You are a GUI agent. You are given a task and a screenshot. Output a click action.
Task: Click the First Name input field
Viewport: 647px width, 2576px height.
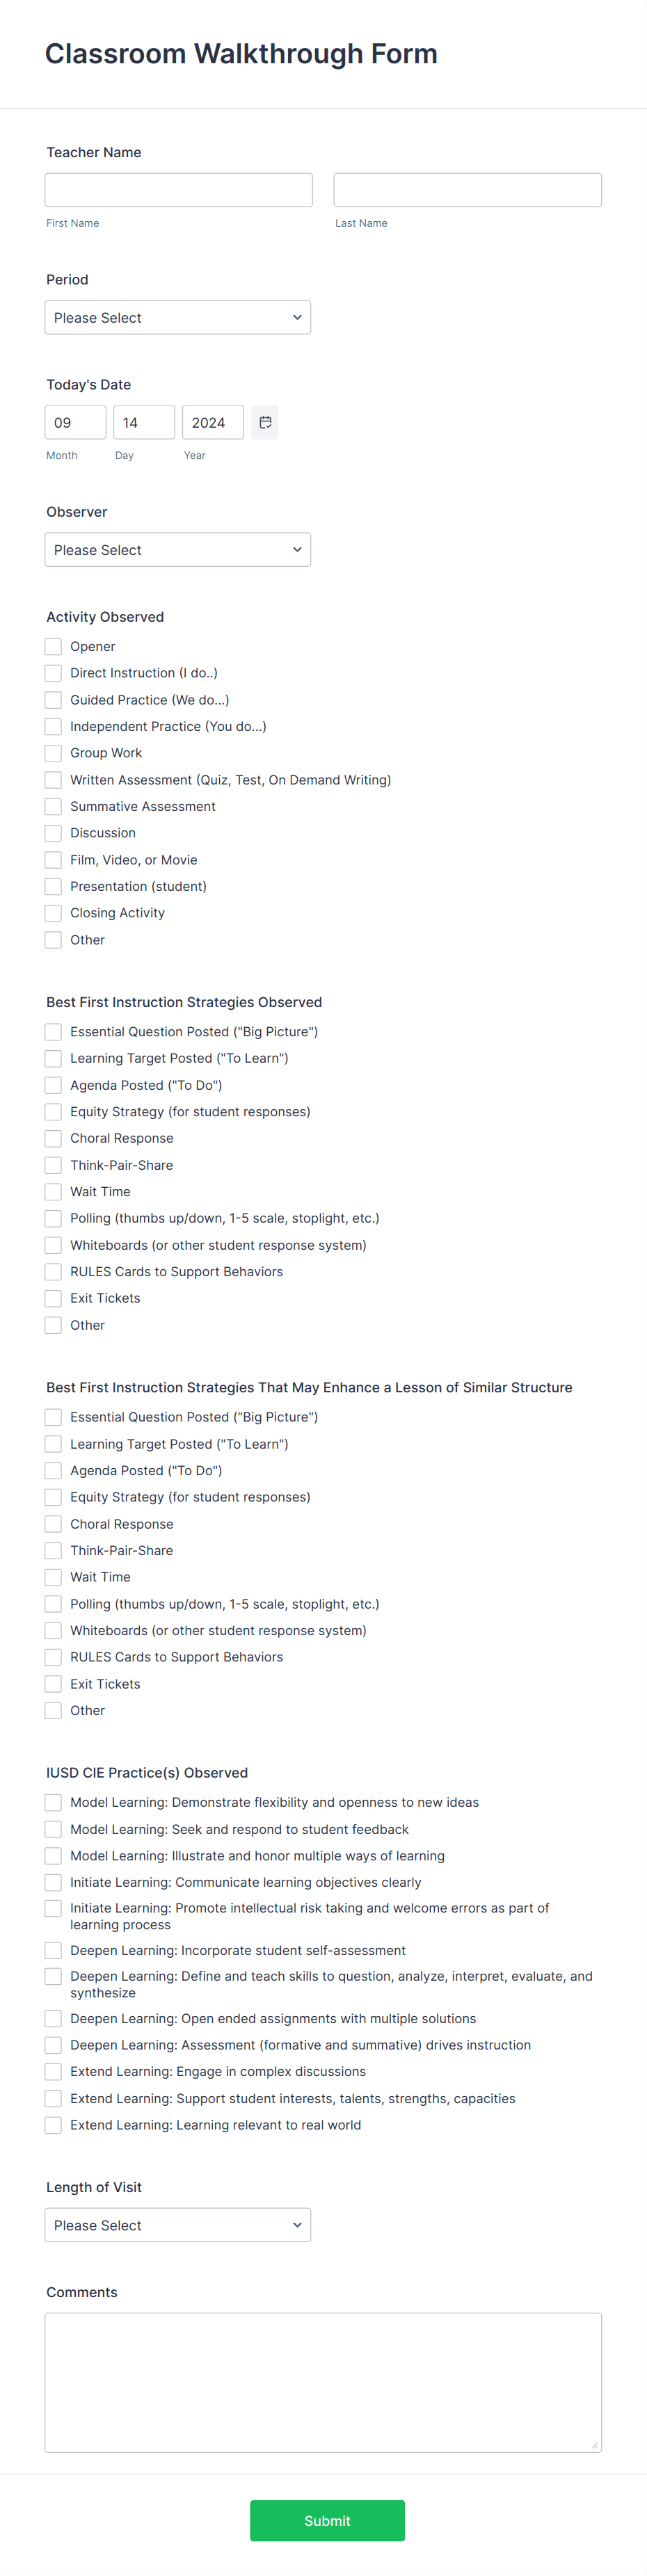[x=178, y=189]
